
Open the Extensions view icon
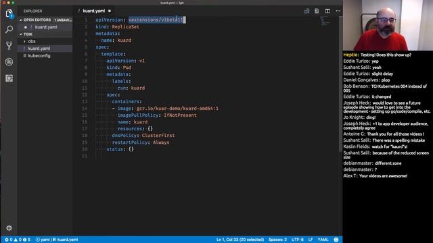pos(9,78)
